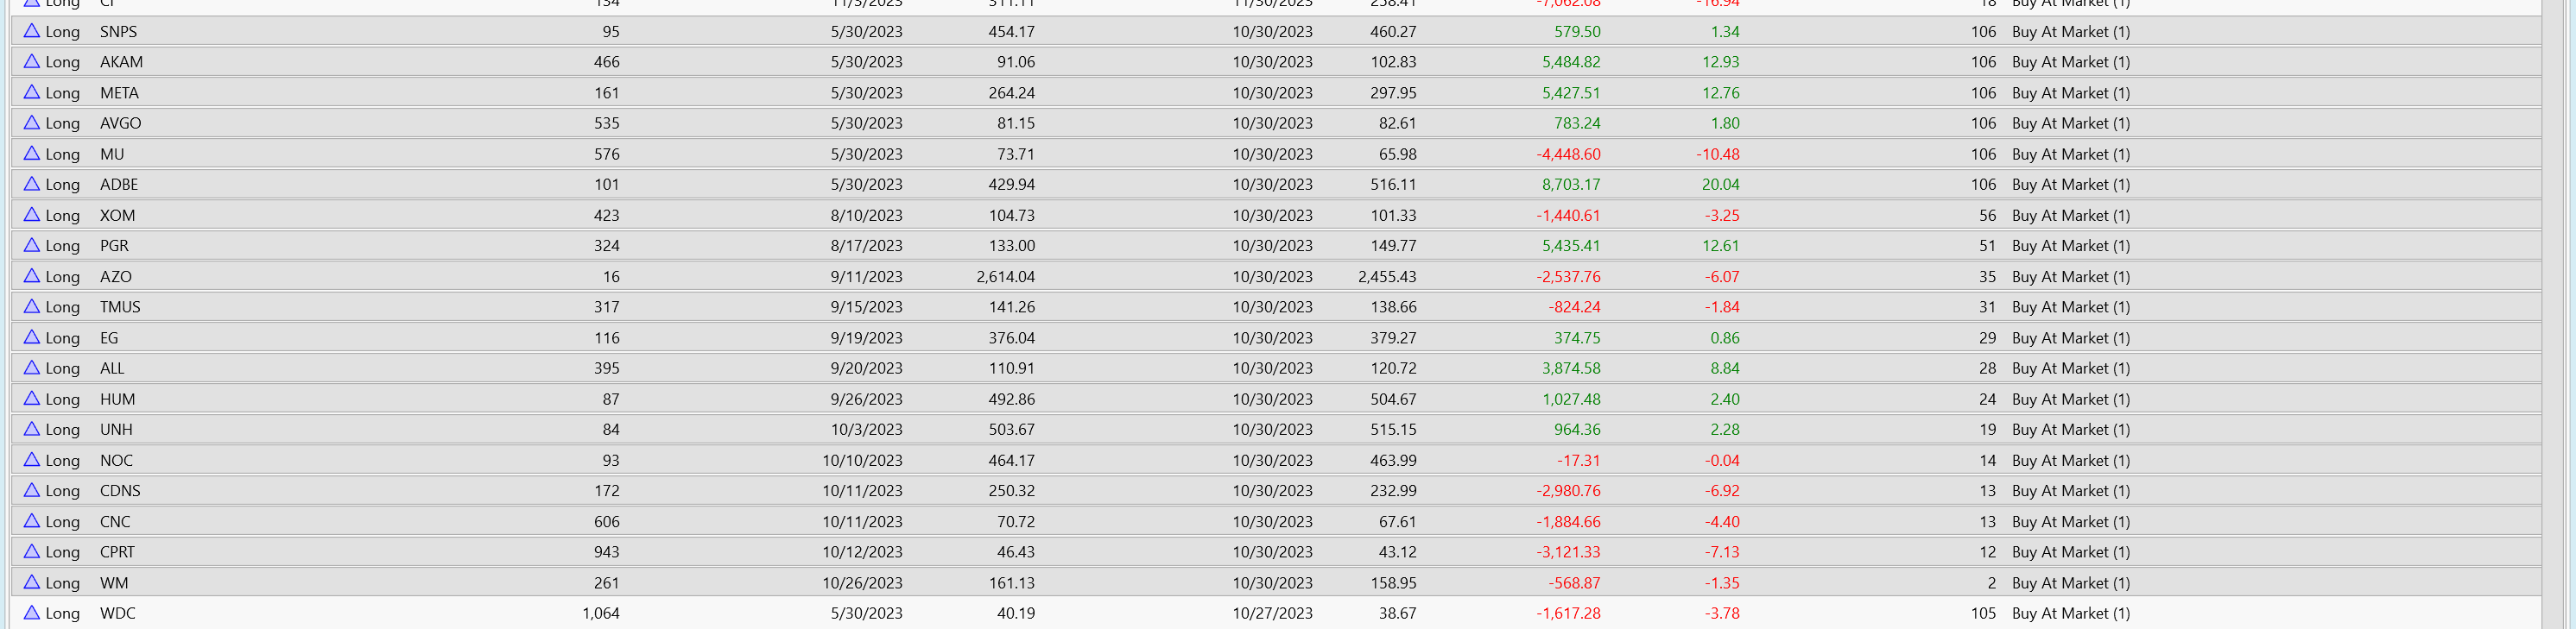
Task: Click the HUM entry date 9/26/2023
Action: [x=866, y=399]
